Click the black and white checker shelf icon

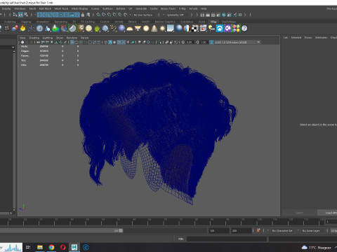pyautogui.click(x=194, y=29)
